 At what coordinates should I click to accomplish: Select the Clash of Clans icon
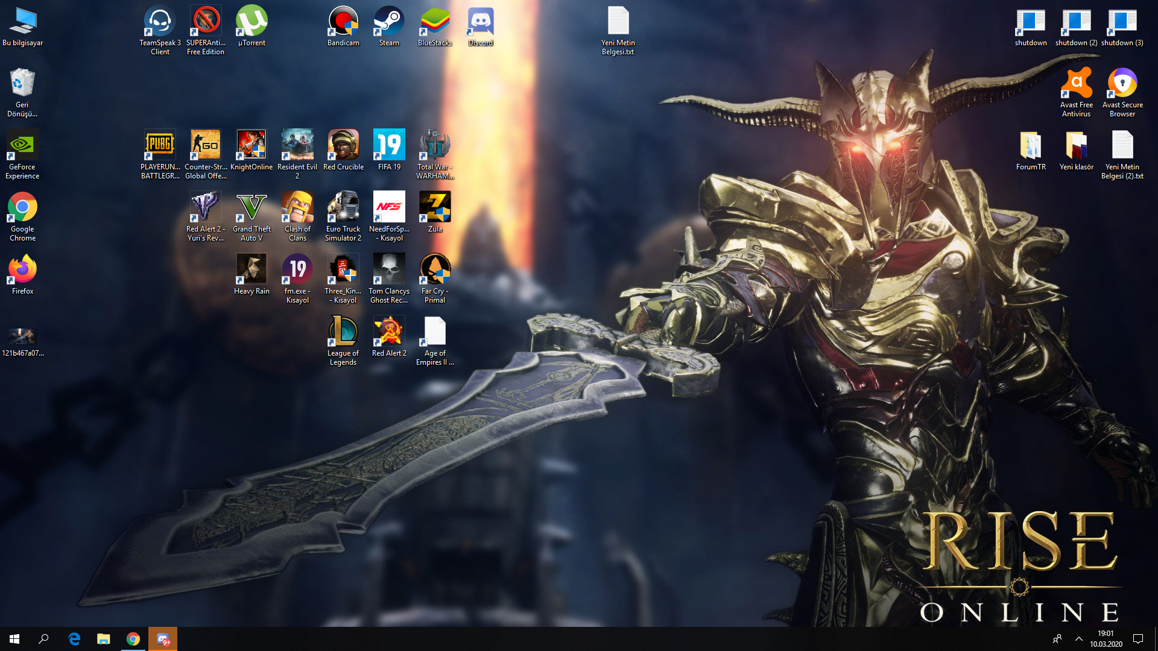point(298,216)
